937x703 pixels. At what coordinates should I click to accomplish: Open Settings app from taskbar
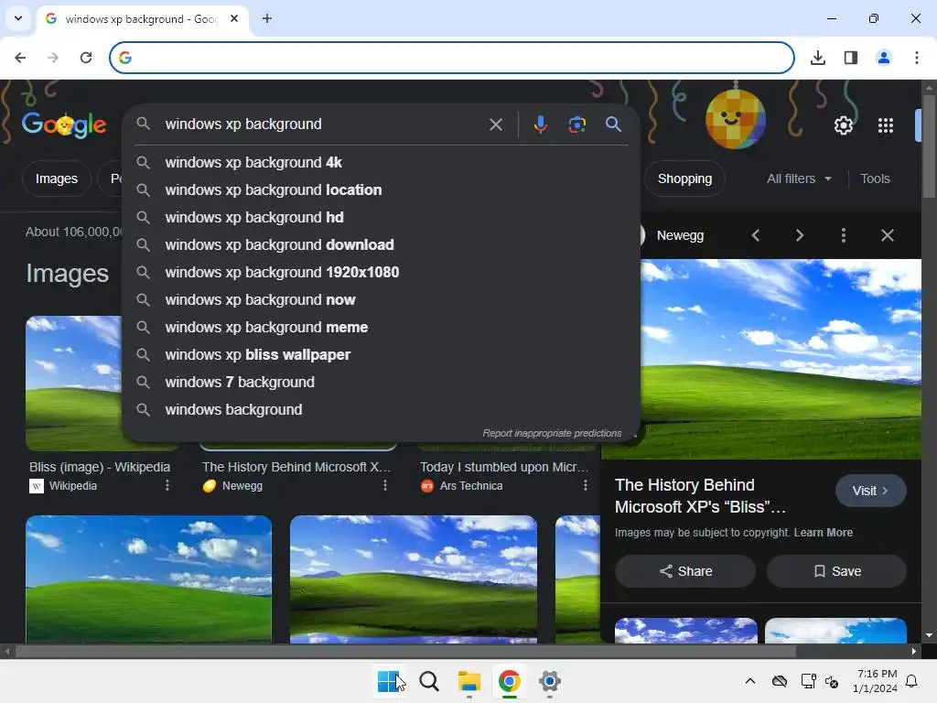pyautogui.click(x=549, y=681)
